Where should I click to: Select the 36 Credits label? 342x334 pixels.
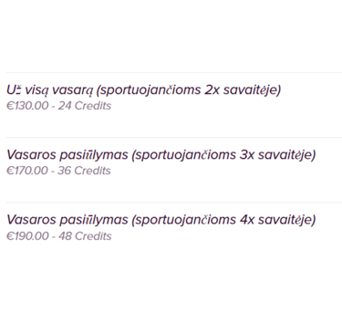(x=84, y=171)
